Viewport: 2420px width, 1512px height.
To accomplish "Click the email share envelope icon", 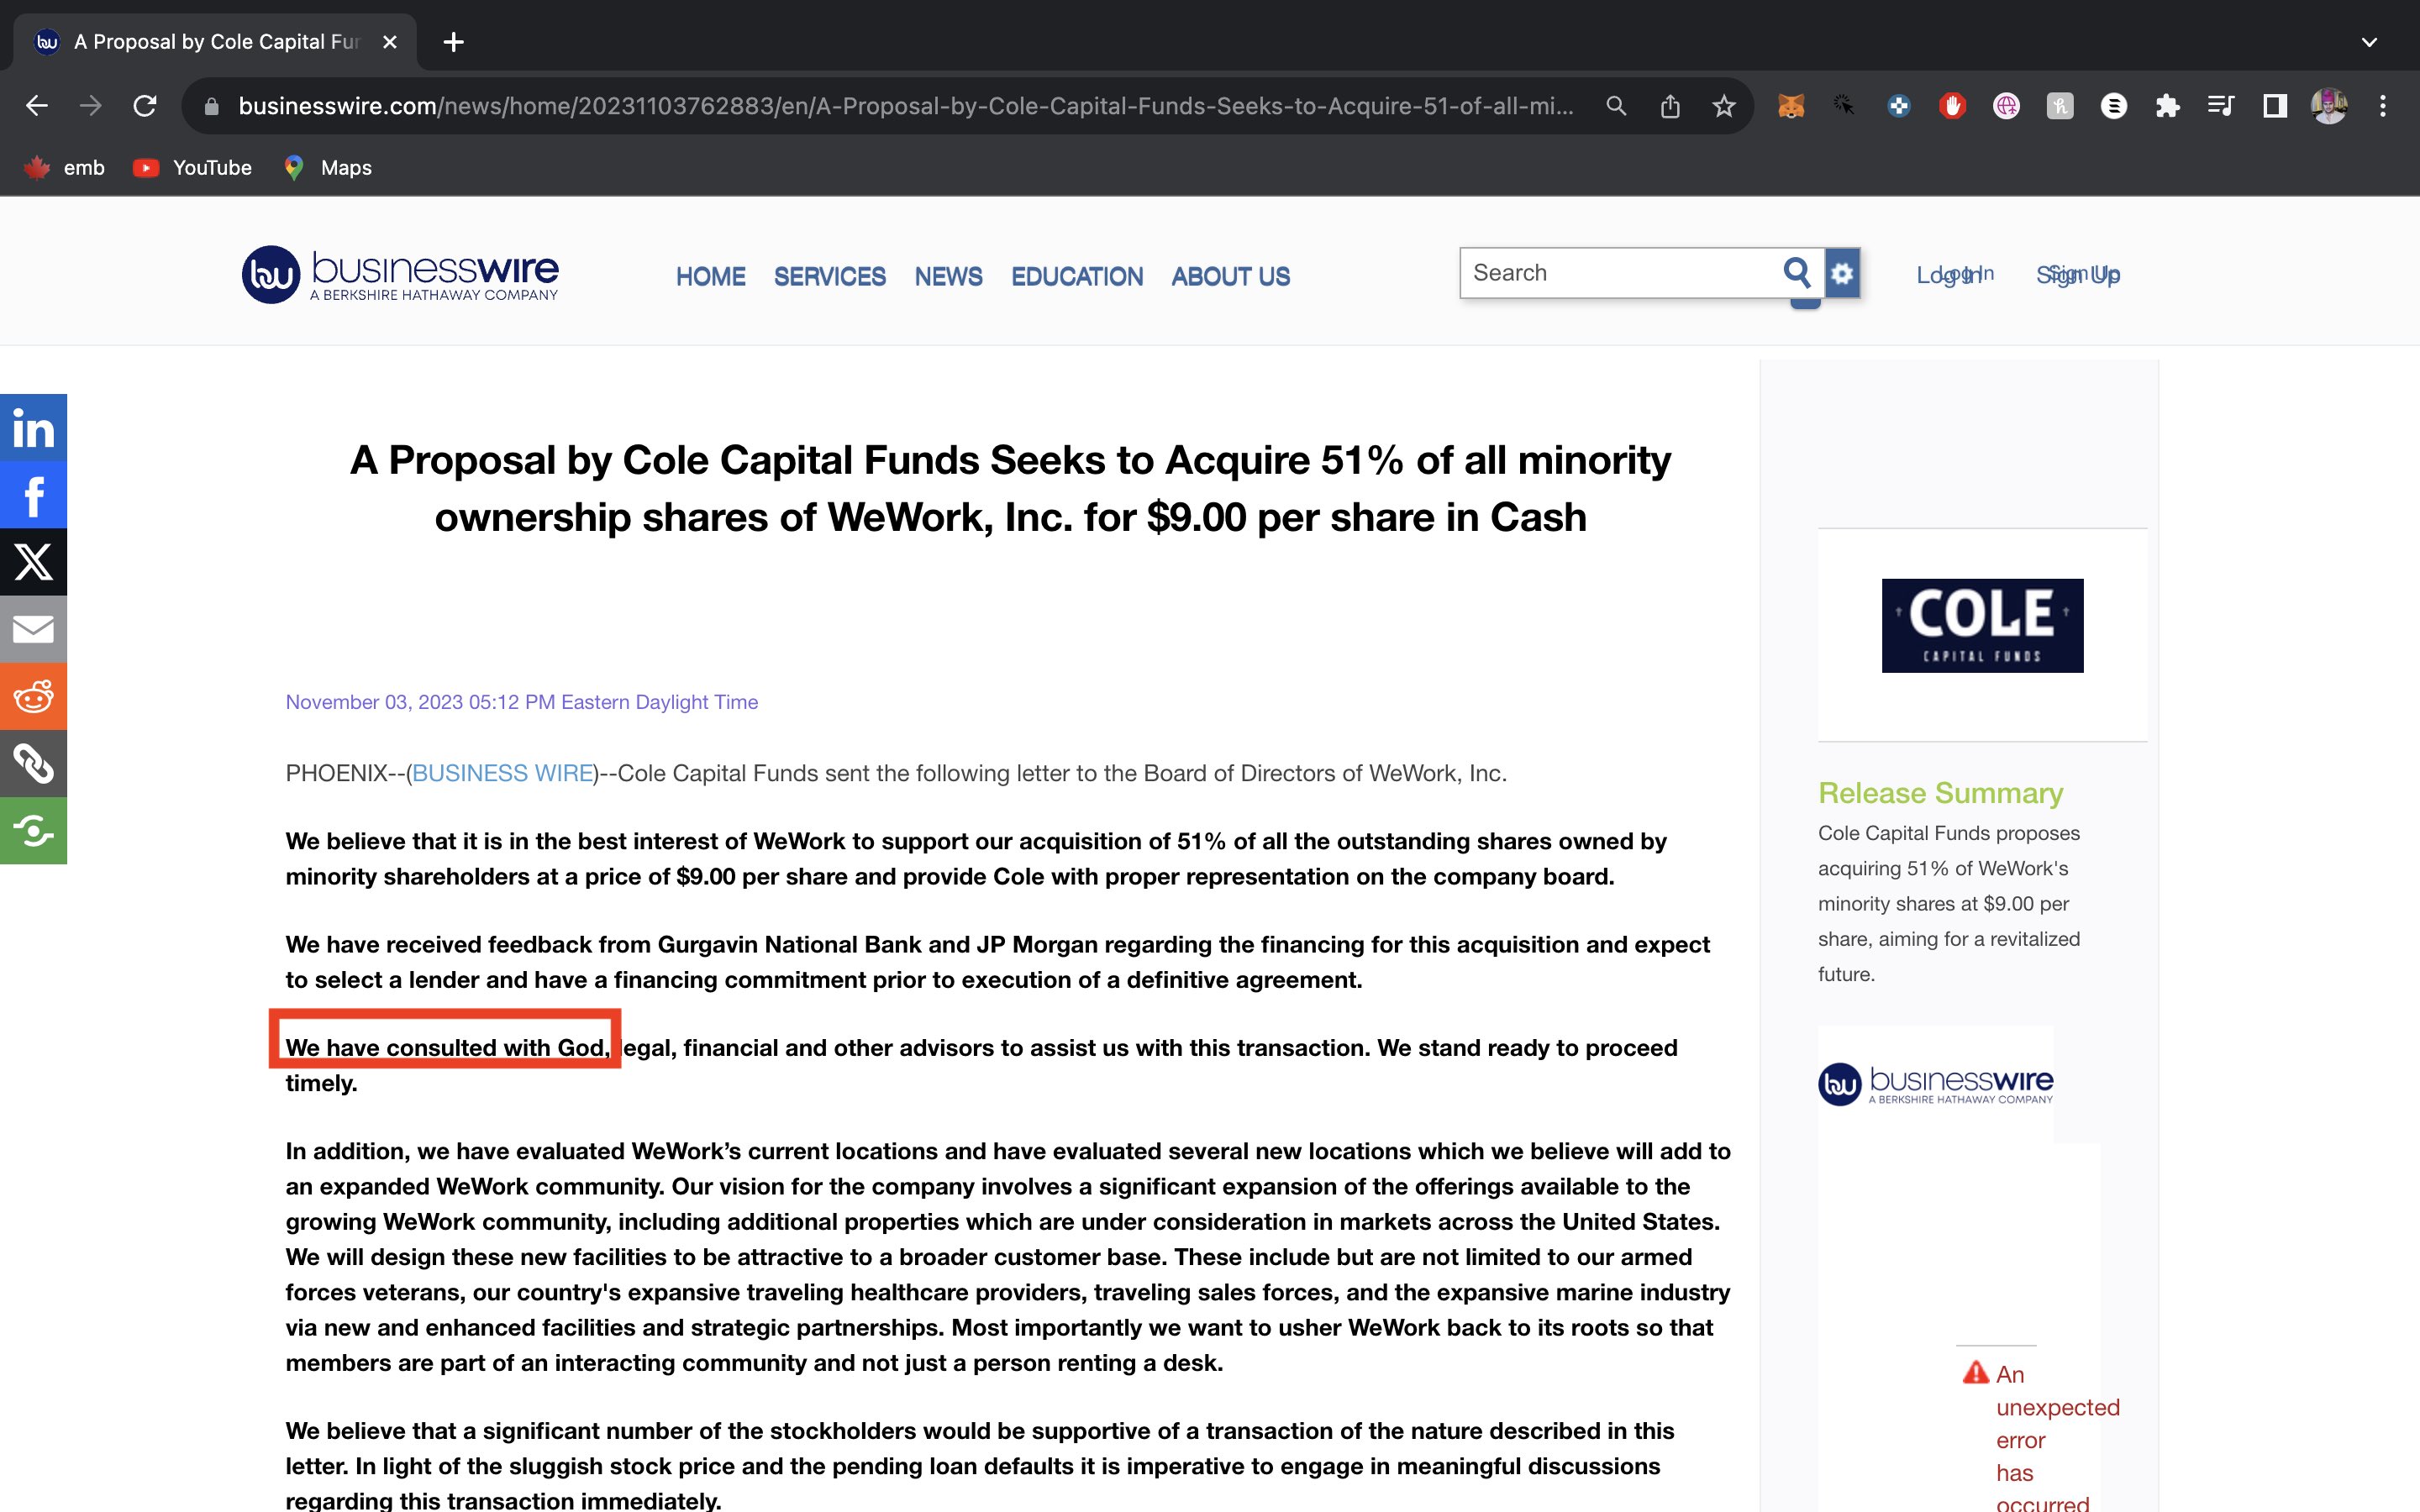I will tap(33, 629).
